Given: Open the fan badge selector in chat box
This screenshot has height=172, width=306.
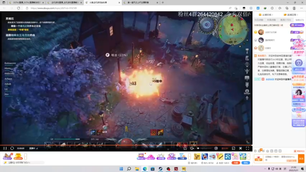Looking at the screenshot, I should tap(259, 159).
